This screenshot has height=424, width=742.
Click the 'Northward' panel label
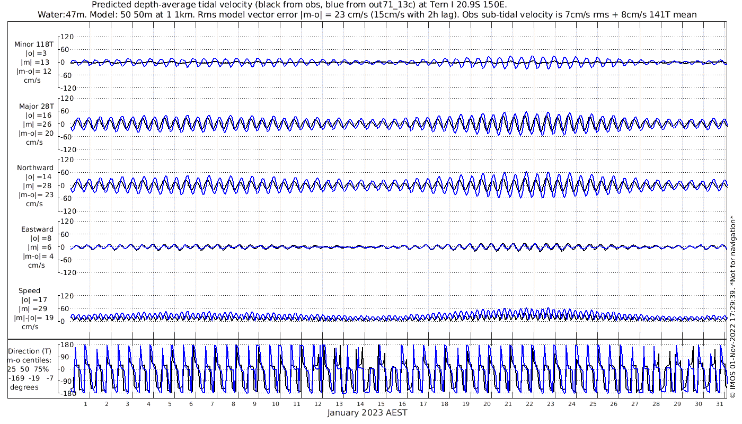pyautogui.click(x=35, y=168)
